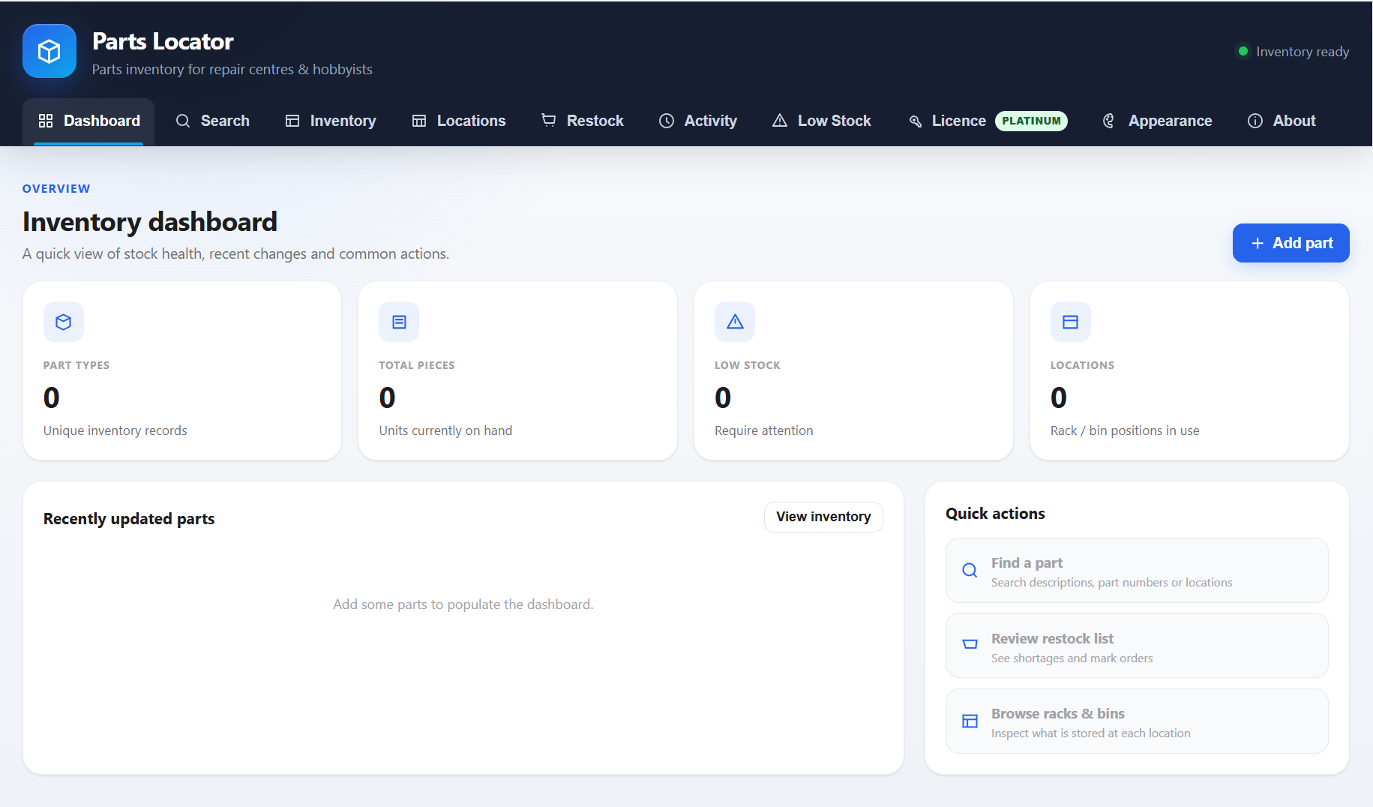Click the Quick actions heading
Screen dimensions: 1373x807
click(x=995, y=514)
